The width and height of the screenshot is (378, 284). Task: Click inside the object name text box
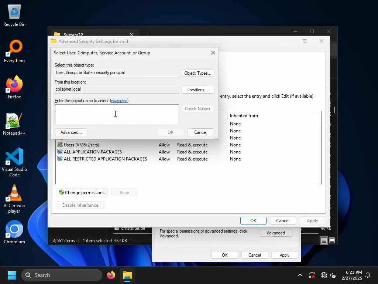117,115
